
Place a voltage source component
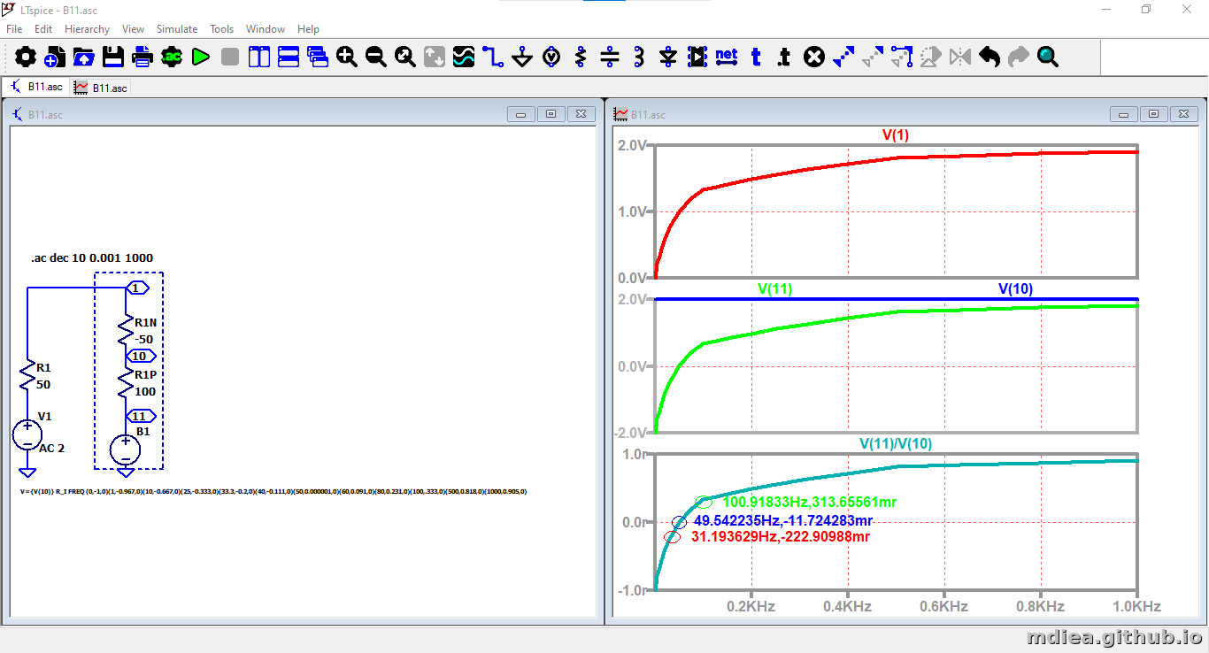coord(551,58)
